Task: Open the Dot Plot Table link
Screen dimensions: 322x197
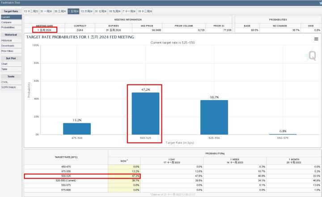Action: click(x=11, y=69)
